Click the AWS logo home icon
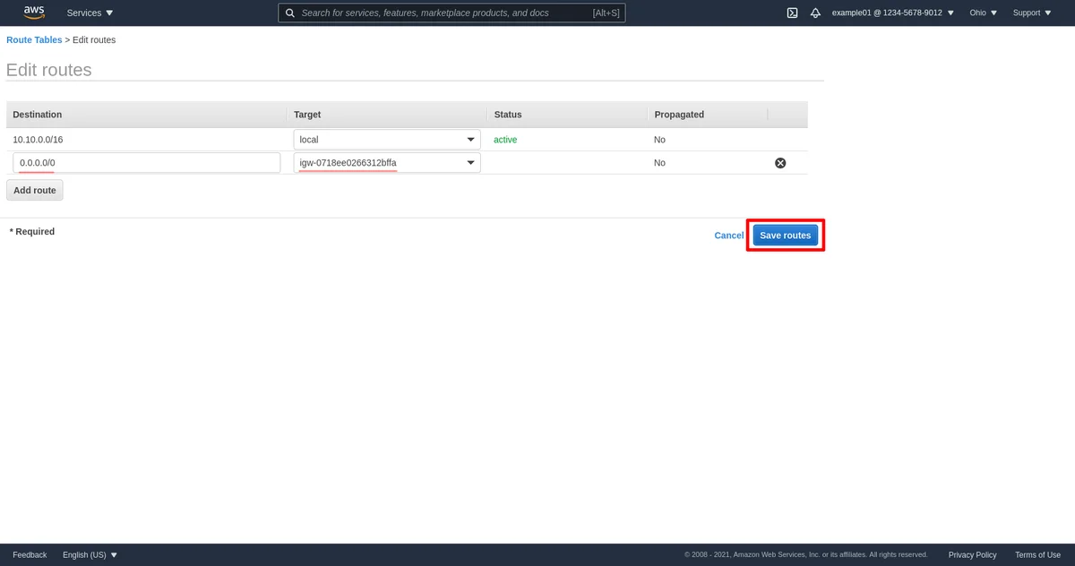Viewport: 1075px width, 566px height. click(x=34, y=13)
